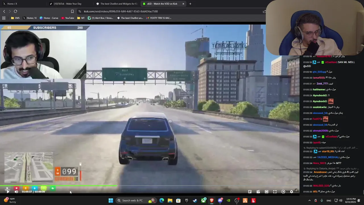
Task: Go back in browser history
Action: 4,11
